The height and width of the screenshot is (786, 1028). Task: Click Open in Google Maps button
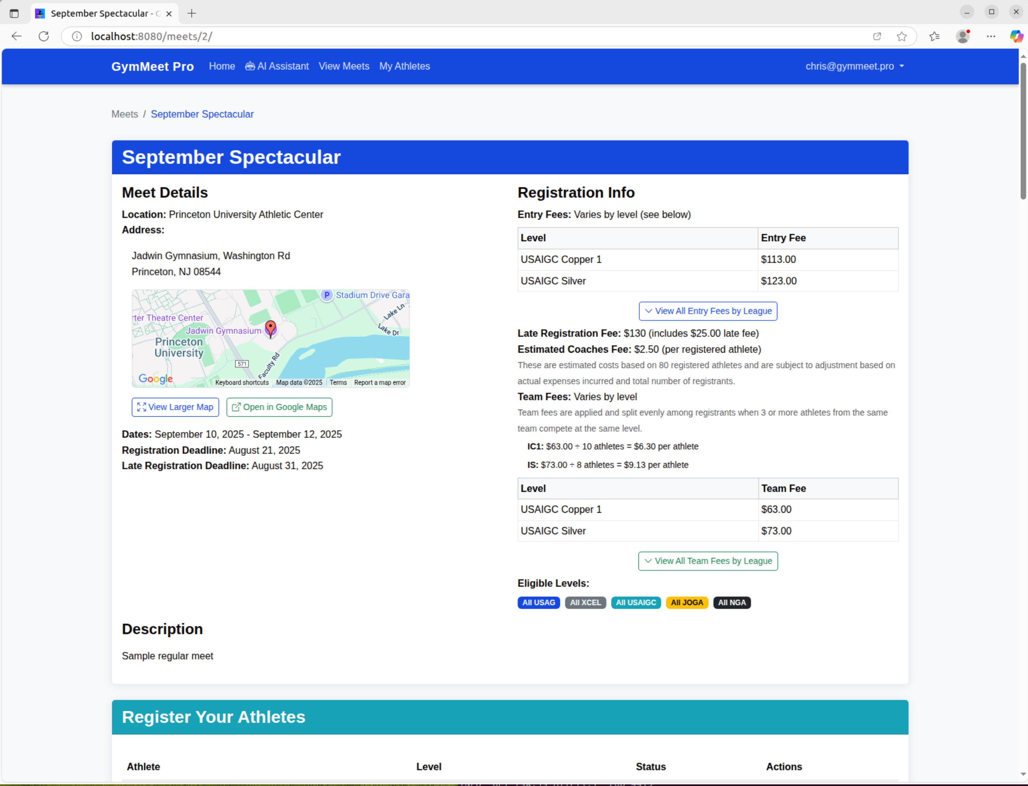pyautogui.click(x=279, y=407)
